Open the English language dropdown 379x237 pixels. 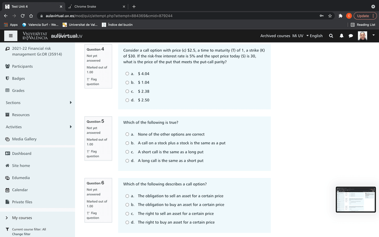[x=314, y=36]
